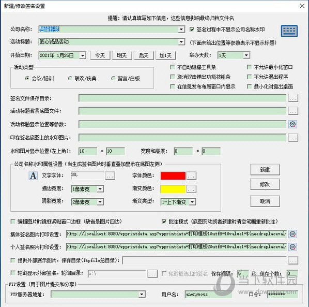Expand the 渐变类型 dropdown
The width and height of the screenshot is (309, 307).
(192, 202)
